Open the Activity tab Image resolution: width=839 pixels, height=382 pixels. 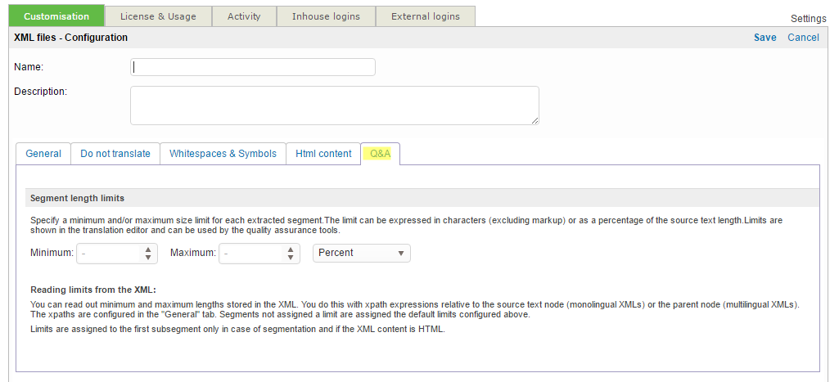coord(244,16)
